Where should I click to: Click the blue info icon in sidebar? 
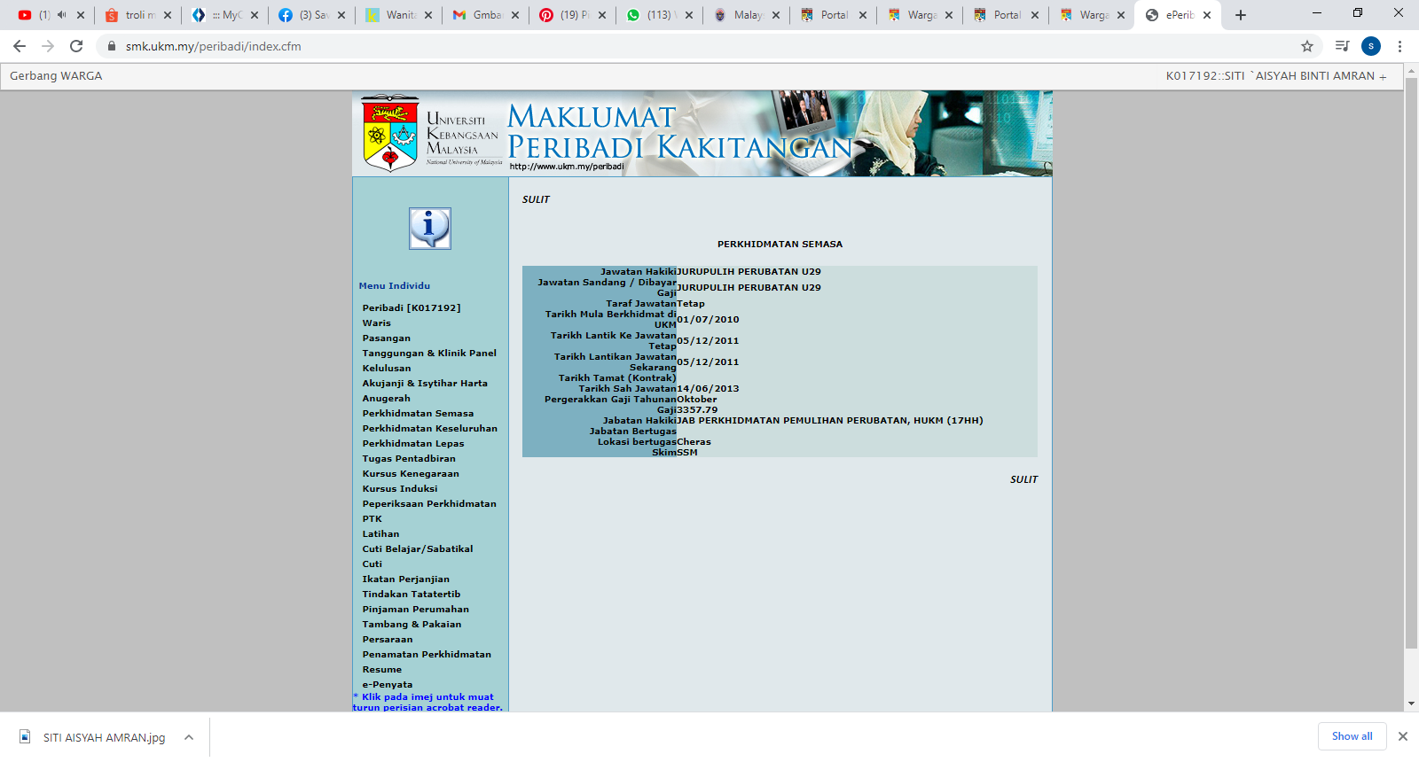pyautogui.click(x=429, y=229)
